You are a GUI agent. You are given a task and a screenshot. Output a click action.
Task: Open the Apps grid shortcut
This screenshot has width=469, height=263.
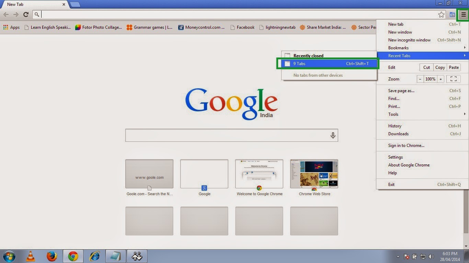click(x=11, y=27)
